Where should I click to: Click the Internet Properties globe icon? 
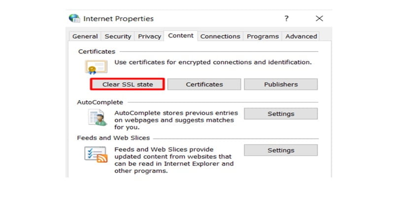74,19
